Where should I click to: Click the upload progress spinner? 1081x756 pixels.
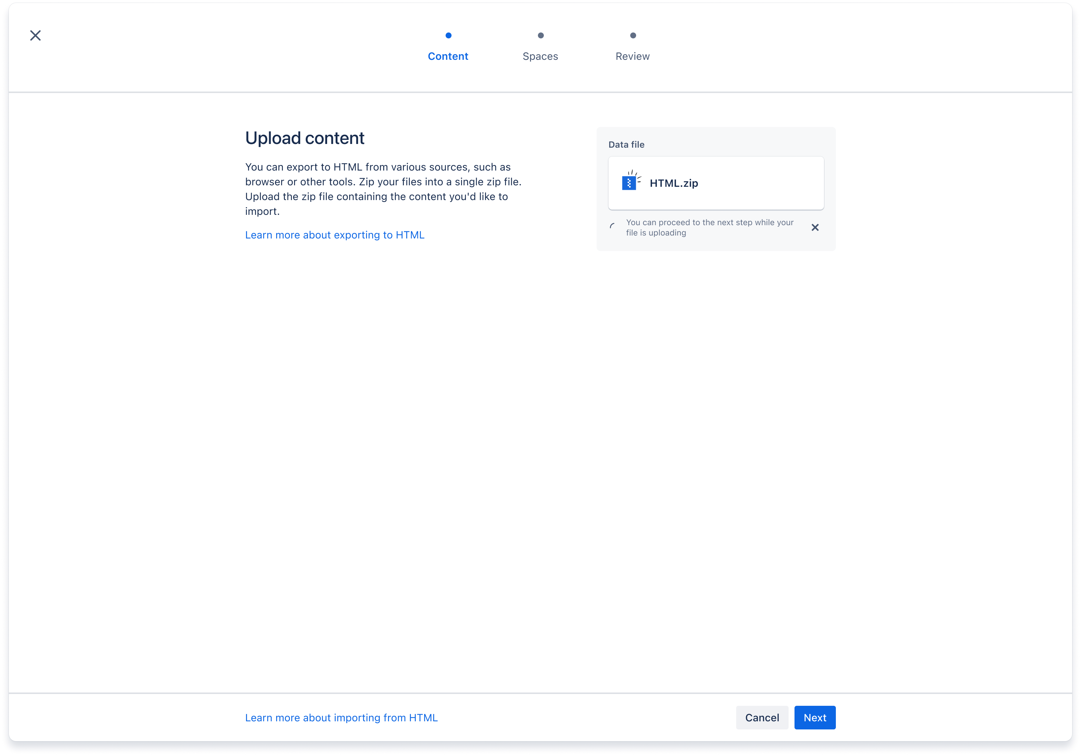612,226
